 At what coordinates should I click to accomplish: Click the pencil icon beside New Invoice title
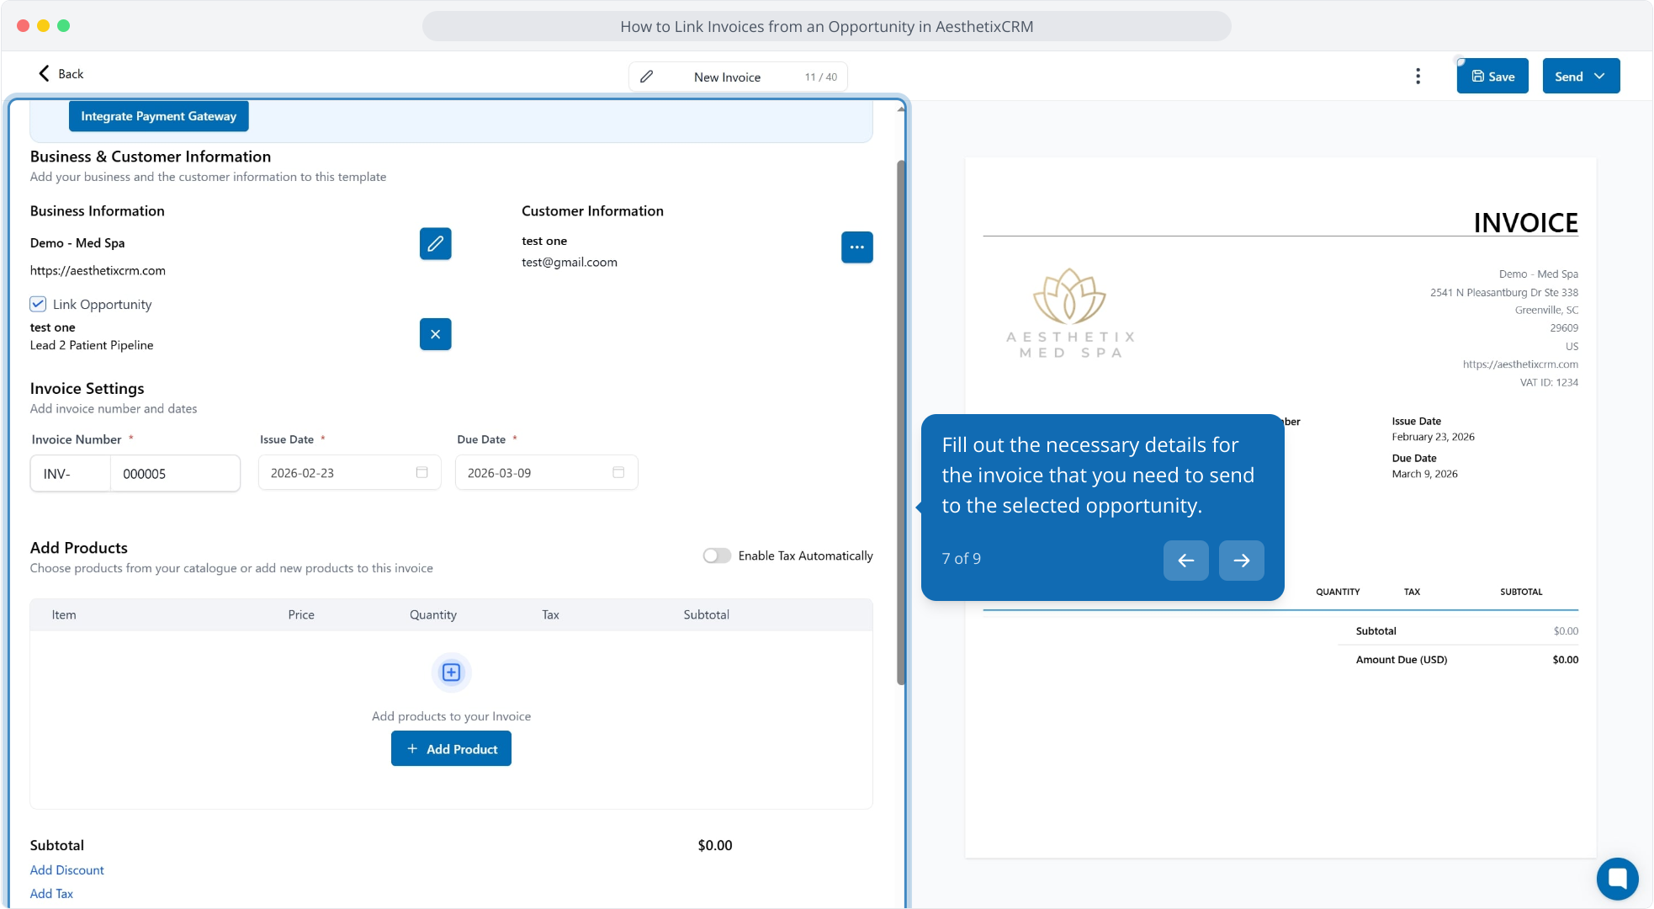coord(646,77)
